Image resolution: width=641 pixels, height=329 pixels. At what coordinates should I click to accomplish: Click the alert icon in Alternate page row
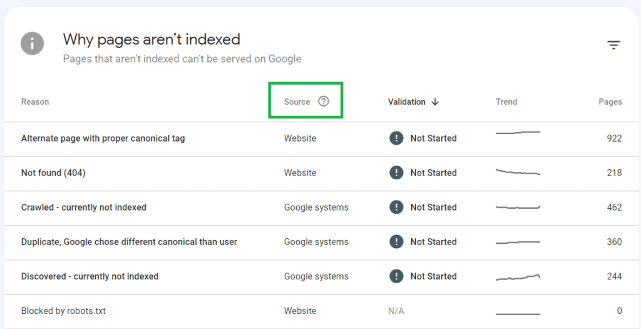pyautogui.click(x=396, y=138)
